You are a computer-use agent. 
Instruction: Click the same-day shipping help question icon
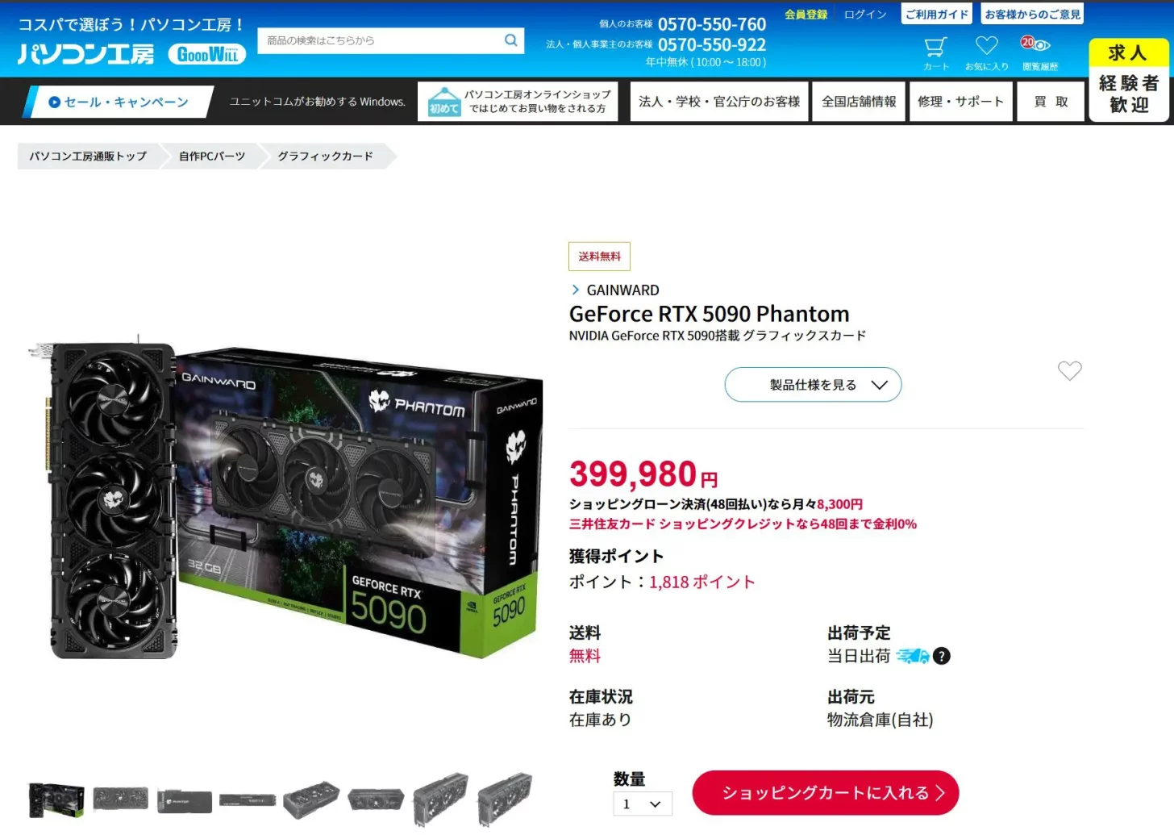point(942,656)
